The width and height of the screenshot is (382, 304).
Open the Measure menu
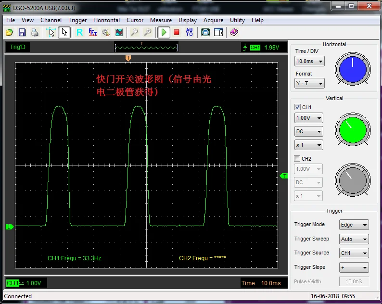point(161,20)
